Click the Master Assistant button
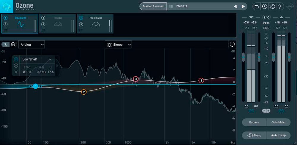 pyautogui.click(x=153, y=6)
